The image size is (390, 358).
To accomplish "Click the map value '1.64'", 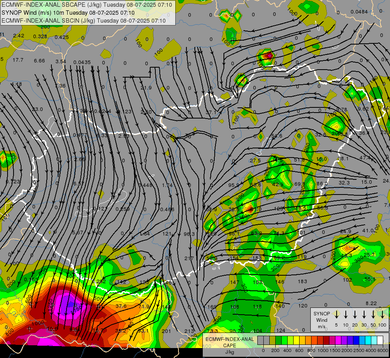I will [145, 233].
